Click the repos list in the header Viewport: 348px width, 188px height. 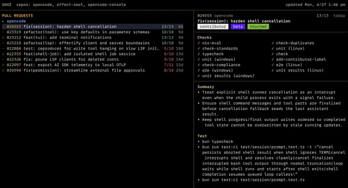pyautogui.click(x=71, y=5)
